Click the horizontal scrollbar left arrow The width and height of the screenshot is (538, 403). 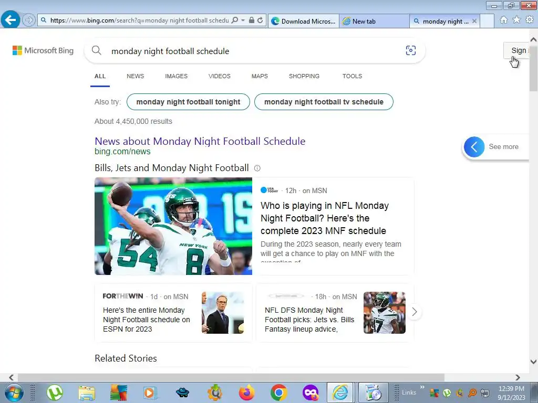pos(11,377)
